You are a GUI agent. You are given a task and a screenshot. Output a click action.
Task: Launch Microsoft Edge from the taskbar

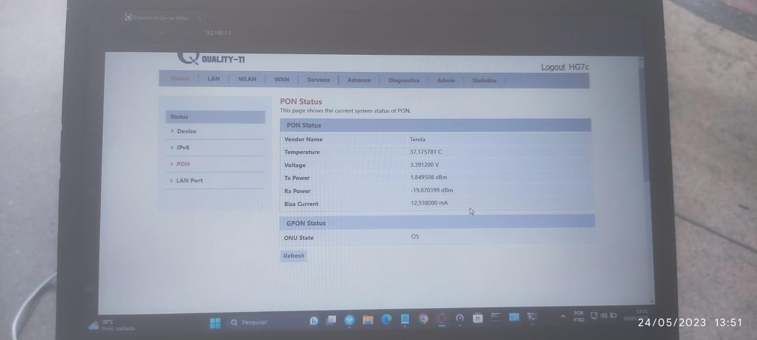386,319
